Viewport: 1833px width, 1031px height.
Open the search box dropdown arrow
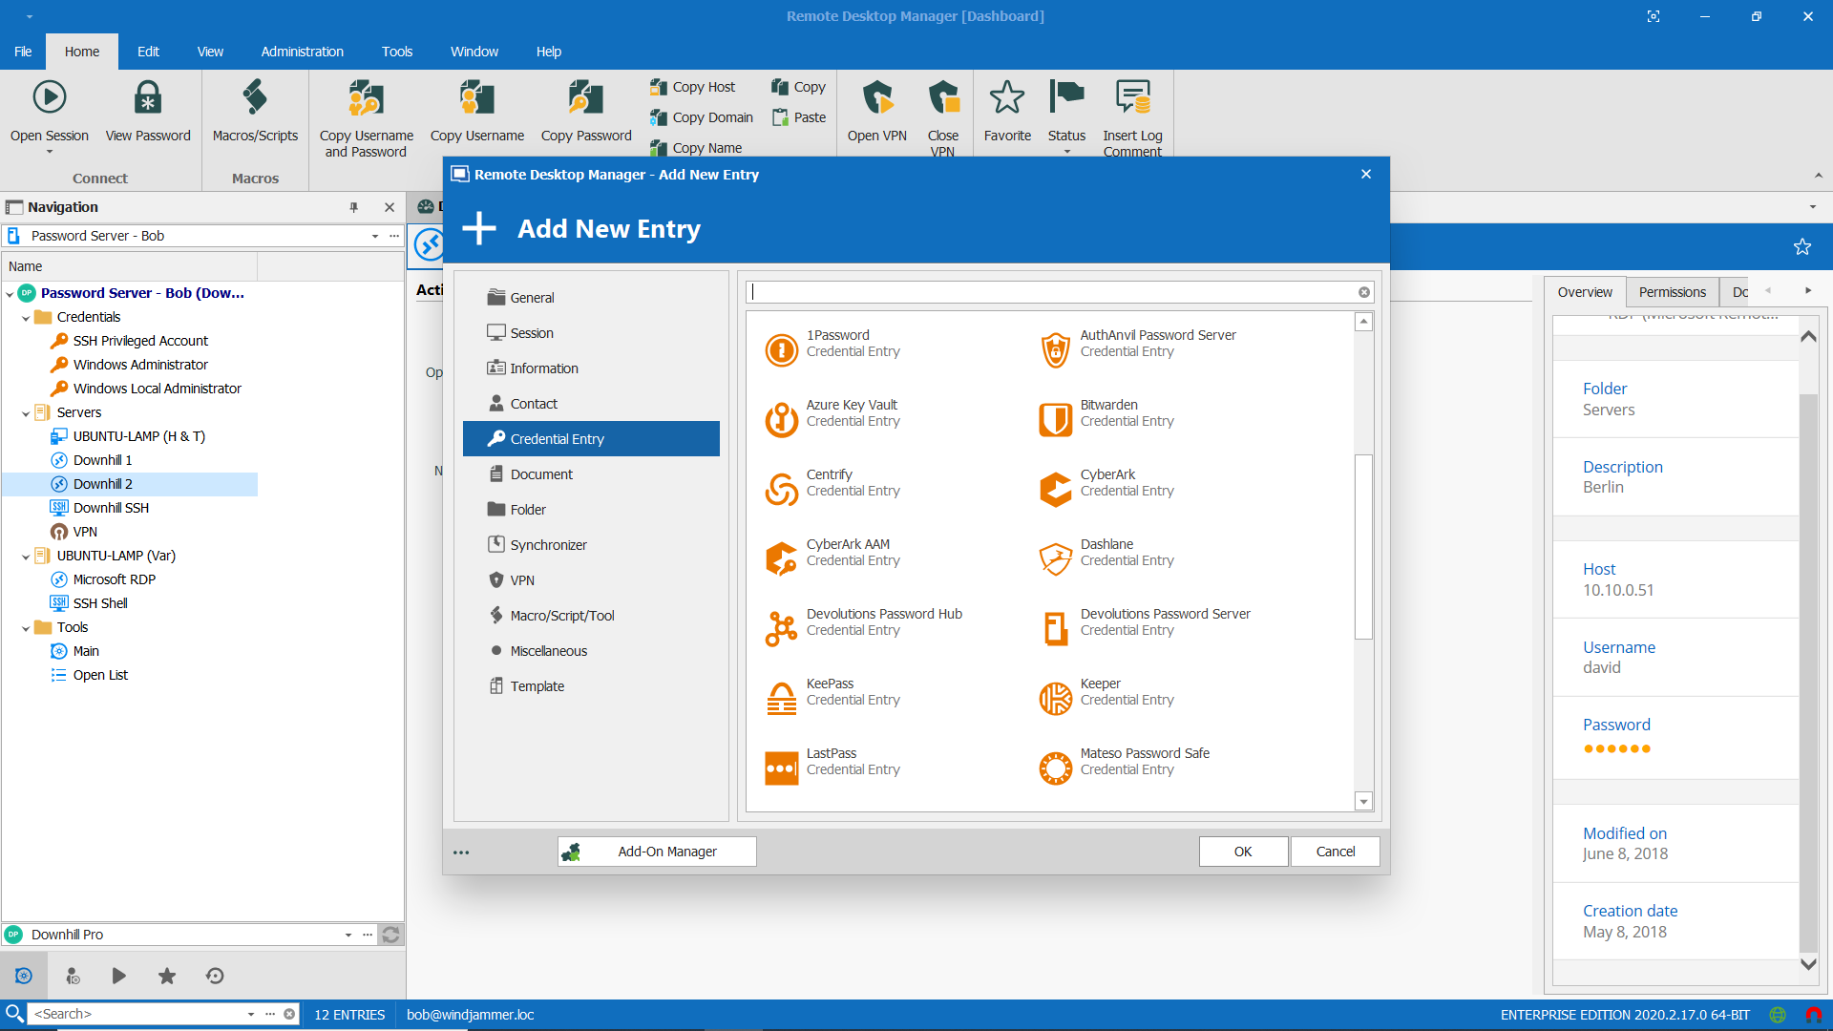click(x=251, y=1014)
